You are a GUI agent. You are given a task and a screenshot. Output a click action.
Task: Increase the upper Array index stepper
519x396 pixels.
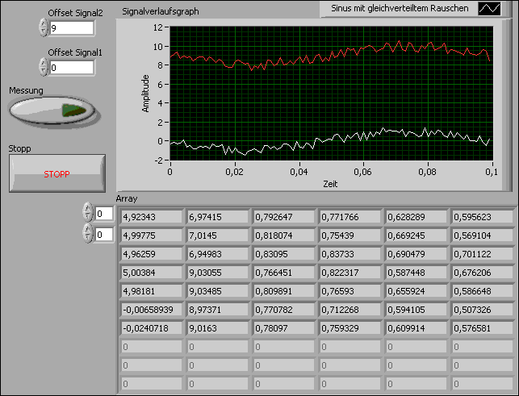coord(88,209)
